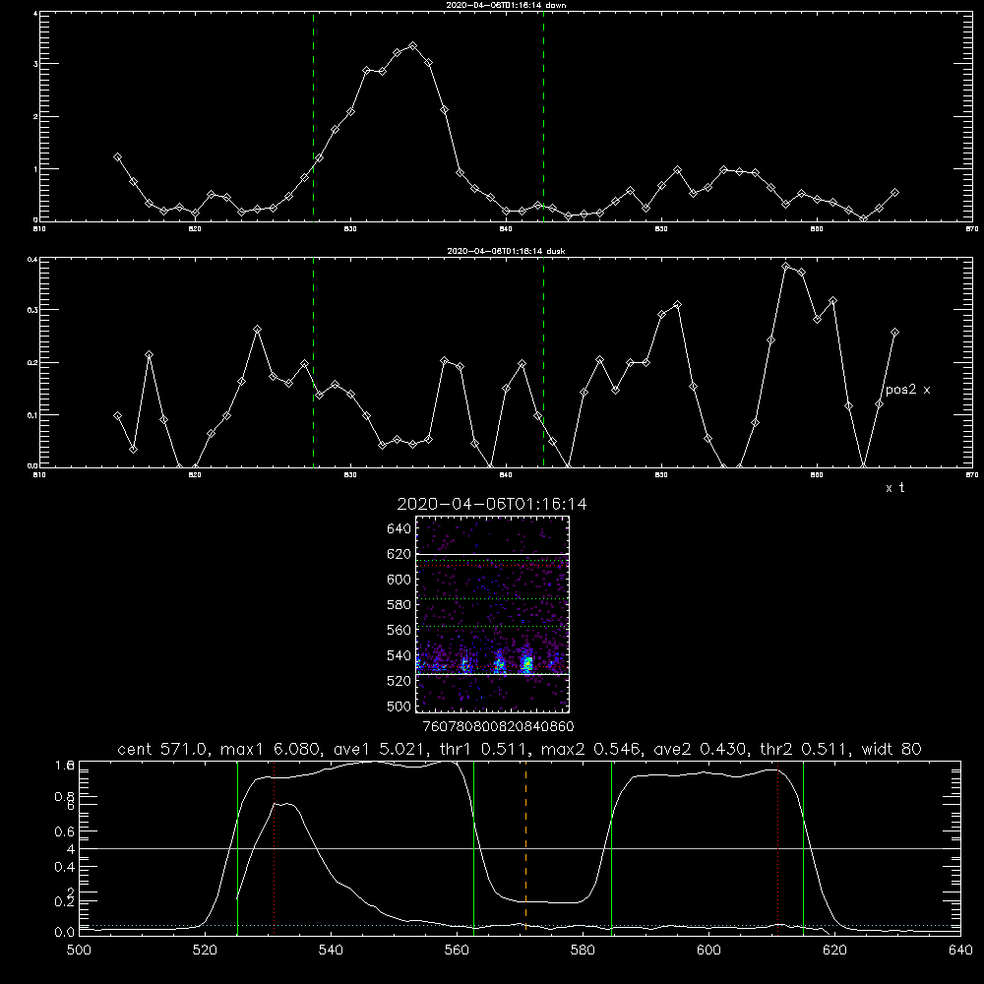Click the 'pos2 x' label
The image size is (984, 984).
click(x=907, y=390)
